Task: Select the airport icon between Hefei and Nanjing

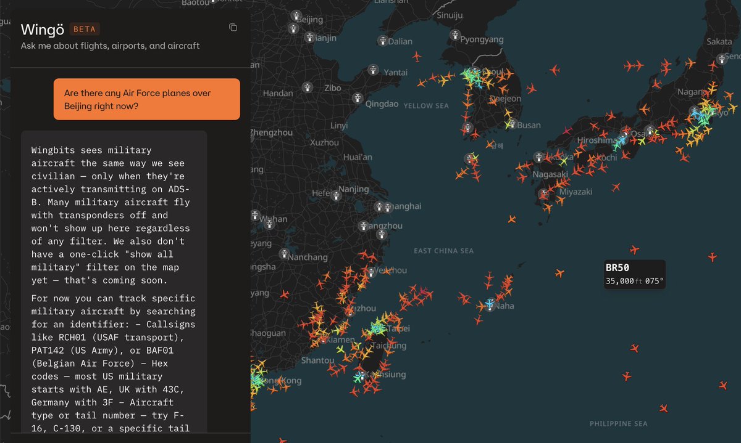Action: tap(336, 196)
